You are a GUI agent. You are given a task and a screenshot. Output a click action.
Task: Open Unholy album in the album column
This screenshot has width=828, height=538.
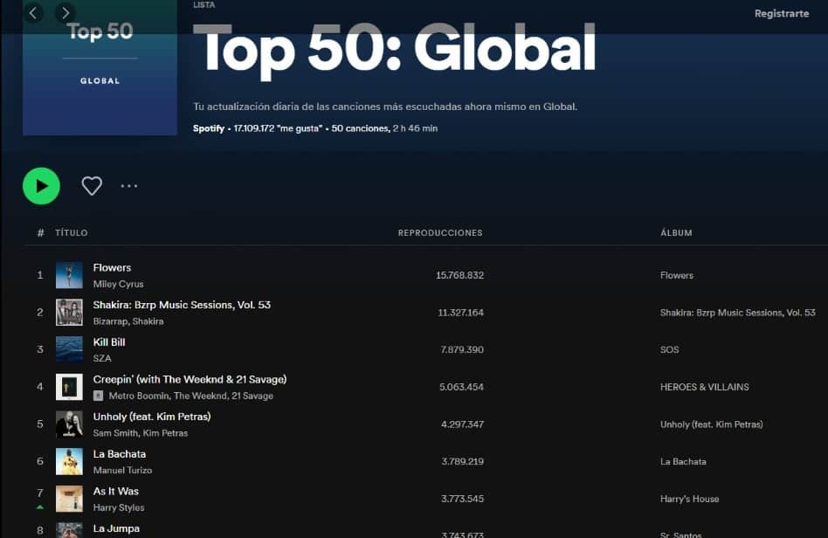[711, 424]
